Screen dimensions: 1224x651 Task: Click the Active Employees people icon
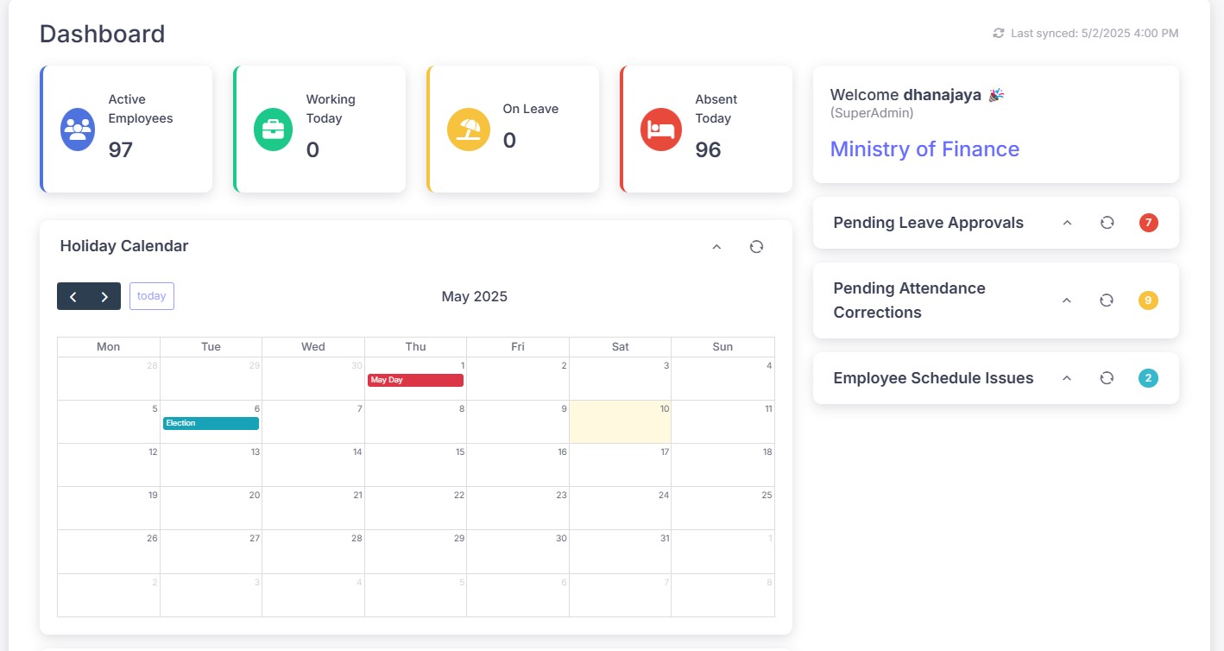tap(77, 130)
